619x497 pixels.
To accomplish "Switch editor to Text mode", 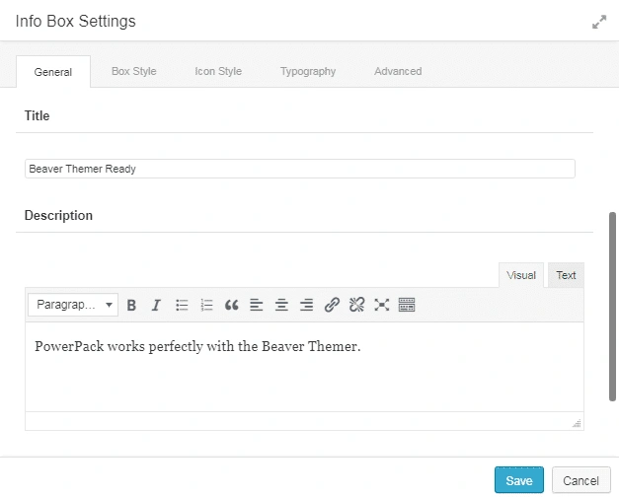I will click(566, 276).
